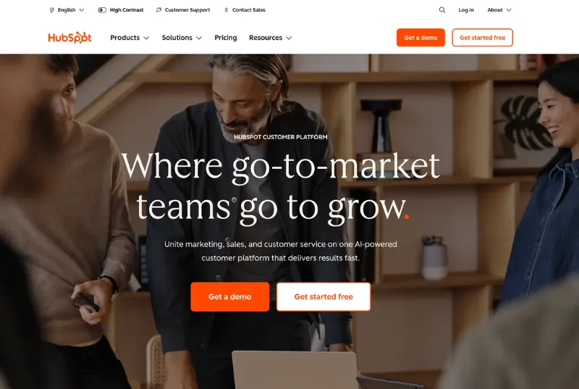
Task: Open search with the magnifier icon
Action: (442, 10)
